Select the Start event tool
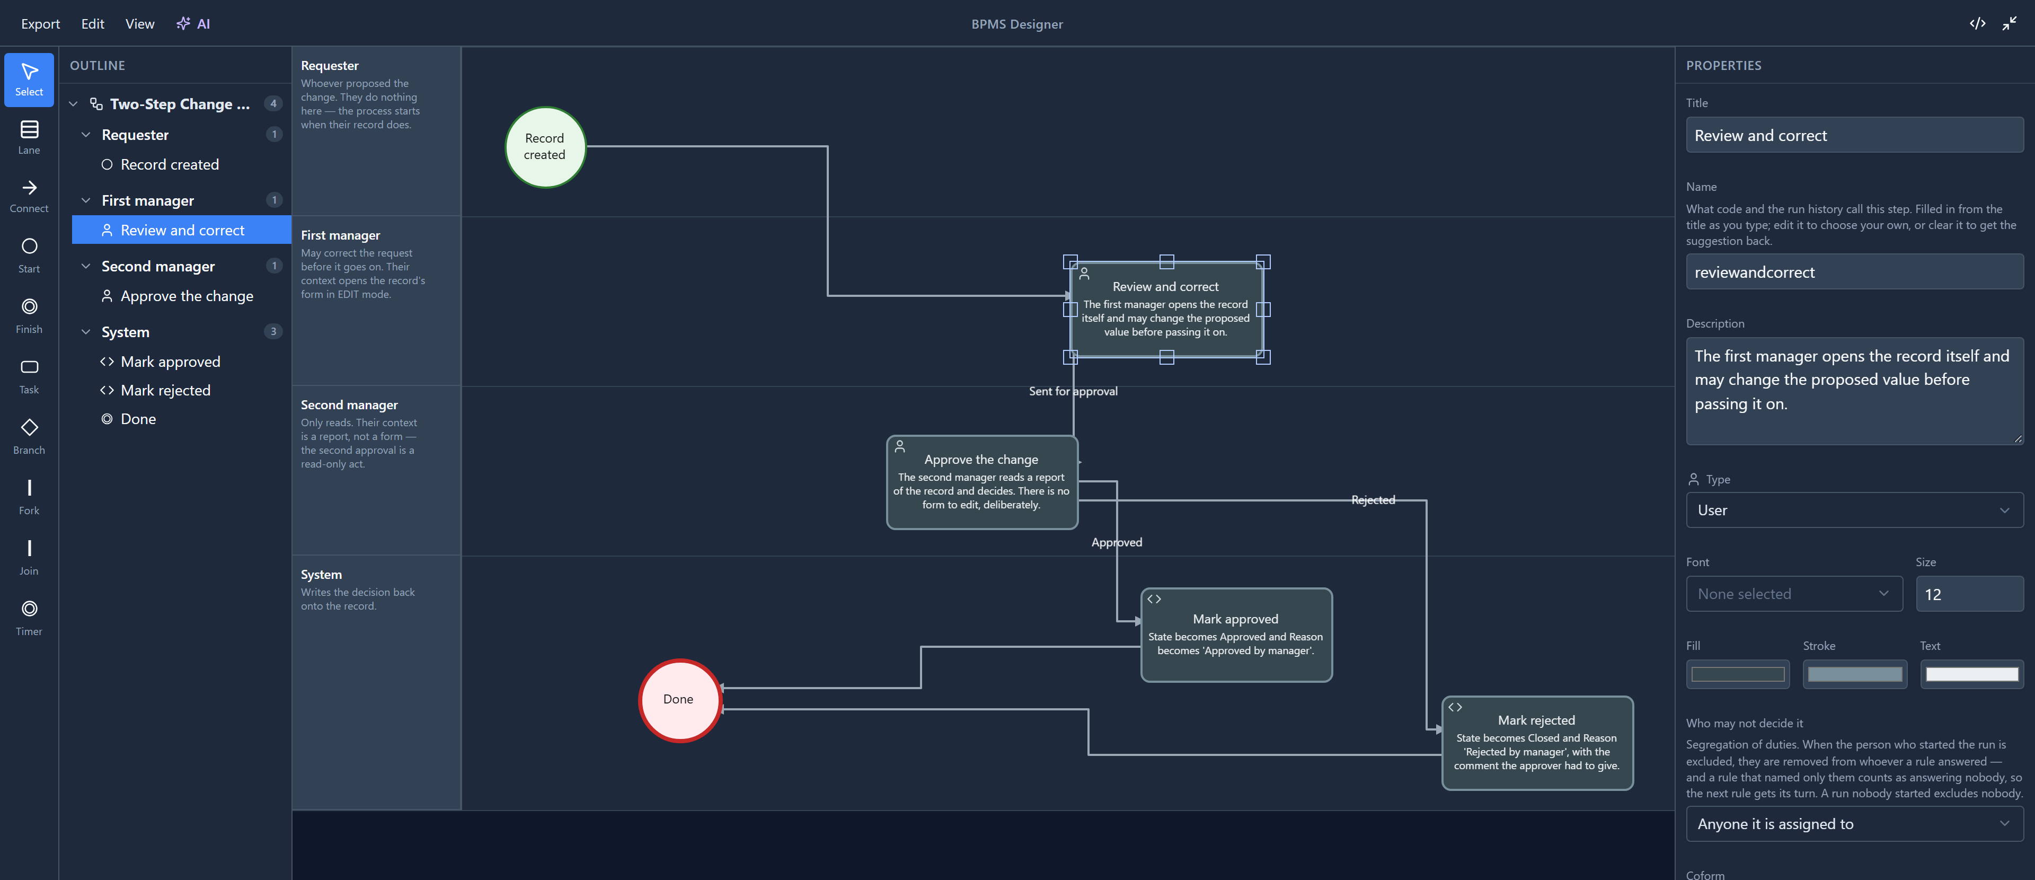The image size is (2035, 880). (x=29, y=256)
